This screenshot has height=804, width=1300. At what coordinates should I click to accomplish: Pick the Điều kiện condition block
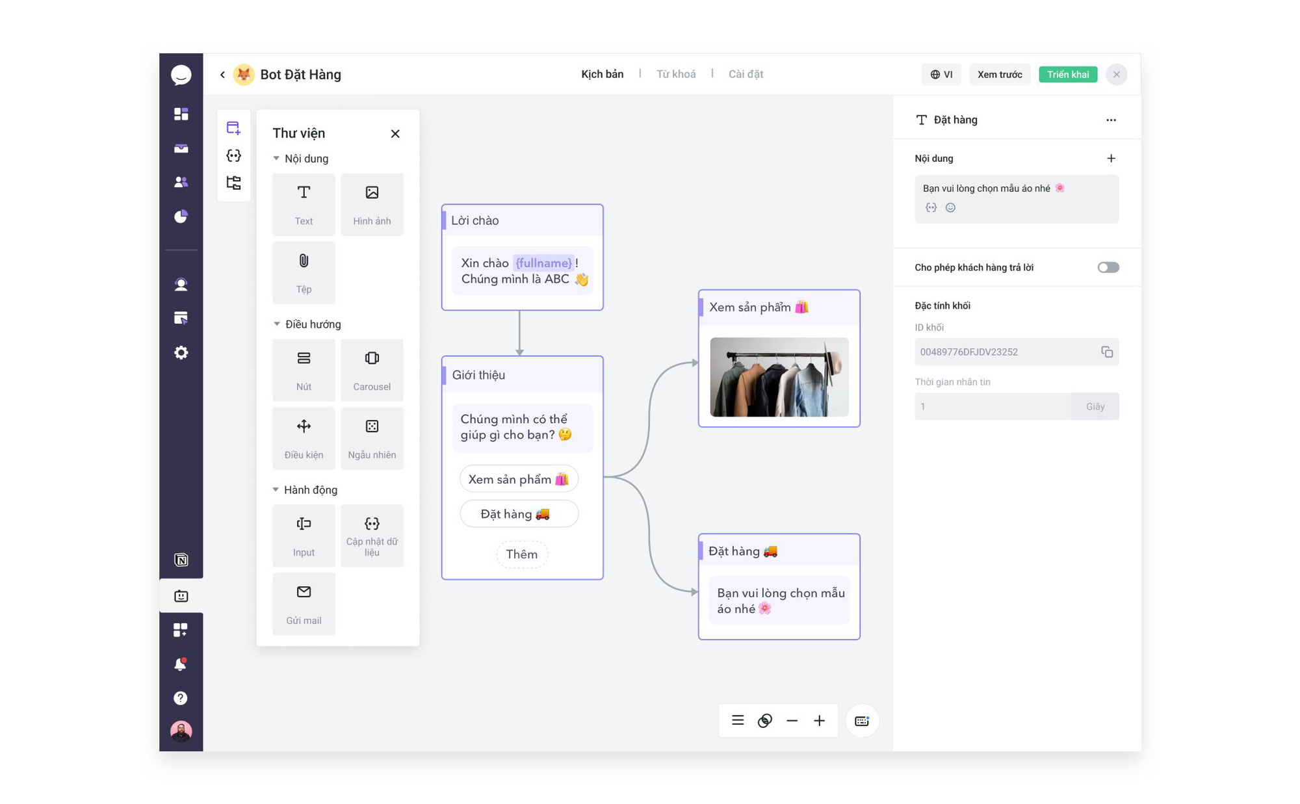[x=304, y=438]
